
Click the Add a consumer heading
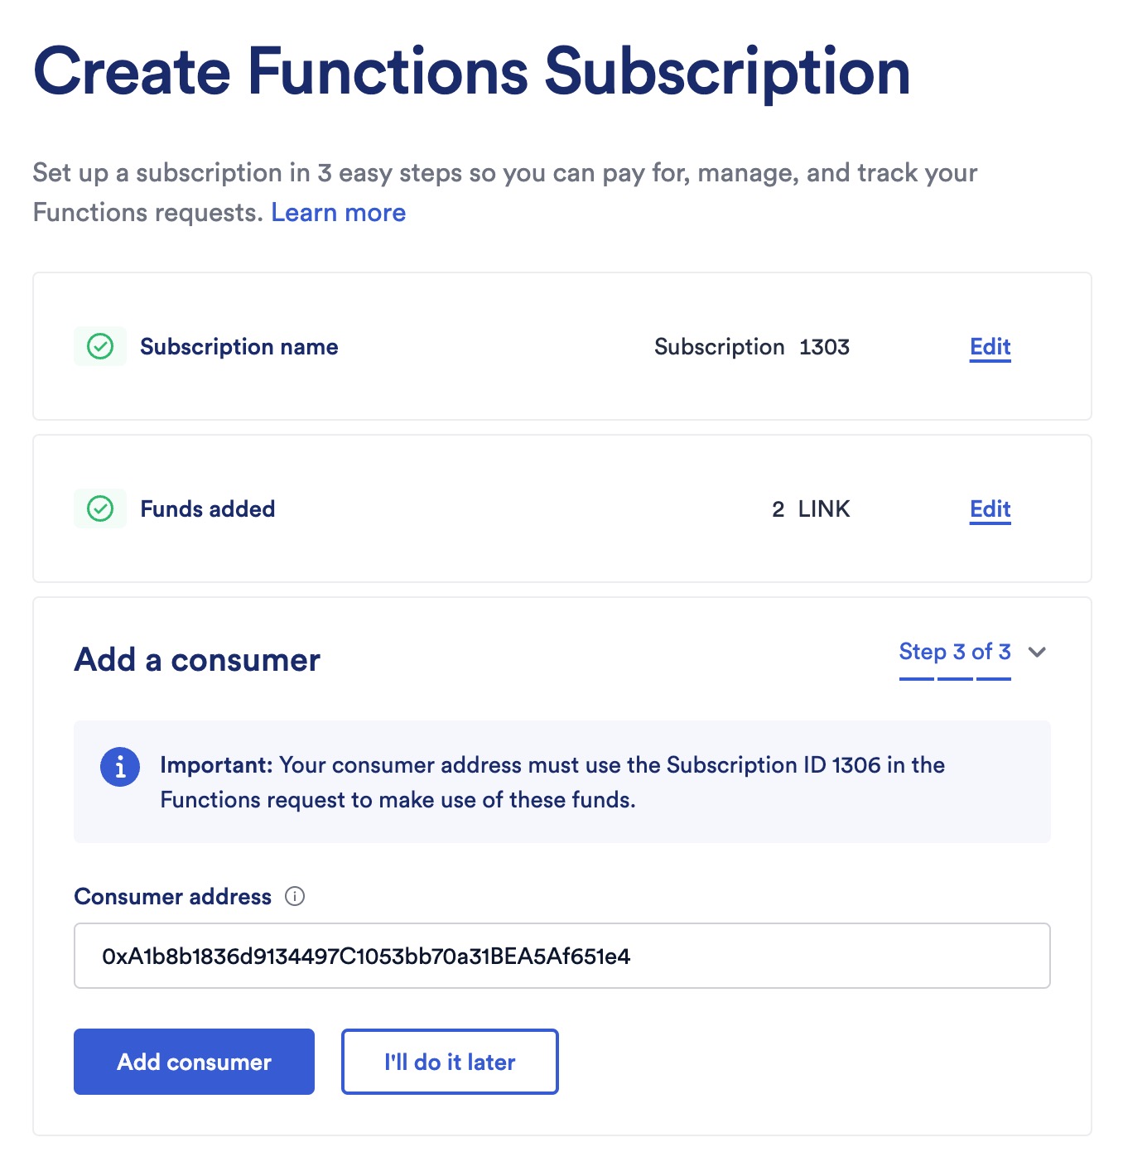(x=196, y=659)
